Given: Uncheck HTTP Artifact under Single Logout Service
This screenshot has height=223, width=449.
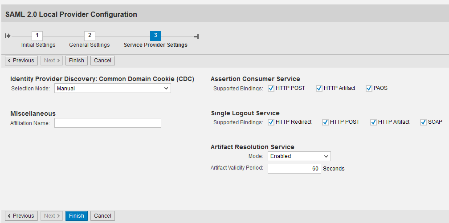Looking at the screenshot, I should (x=373, y=122).
